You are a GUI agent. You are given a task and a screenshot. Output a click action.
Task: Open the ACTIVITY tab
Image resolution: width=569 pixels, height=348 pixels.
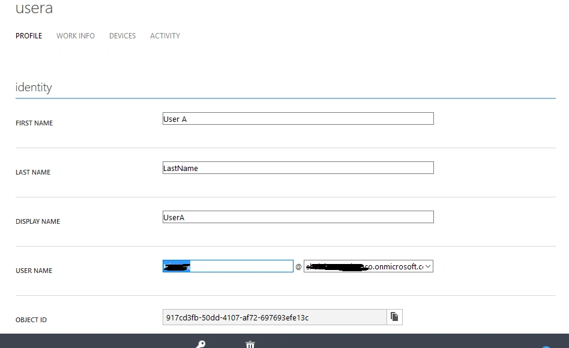point(165,36)
